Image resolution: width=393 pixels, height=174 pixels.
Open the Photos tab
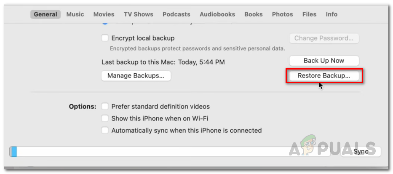click(282, 14)
